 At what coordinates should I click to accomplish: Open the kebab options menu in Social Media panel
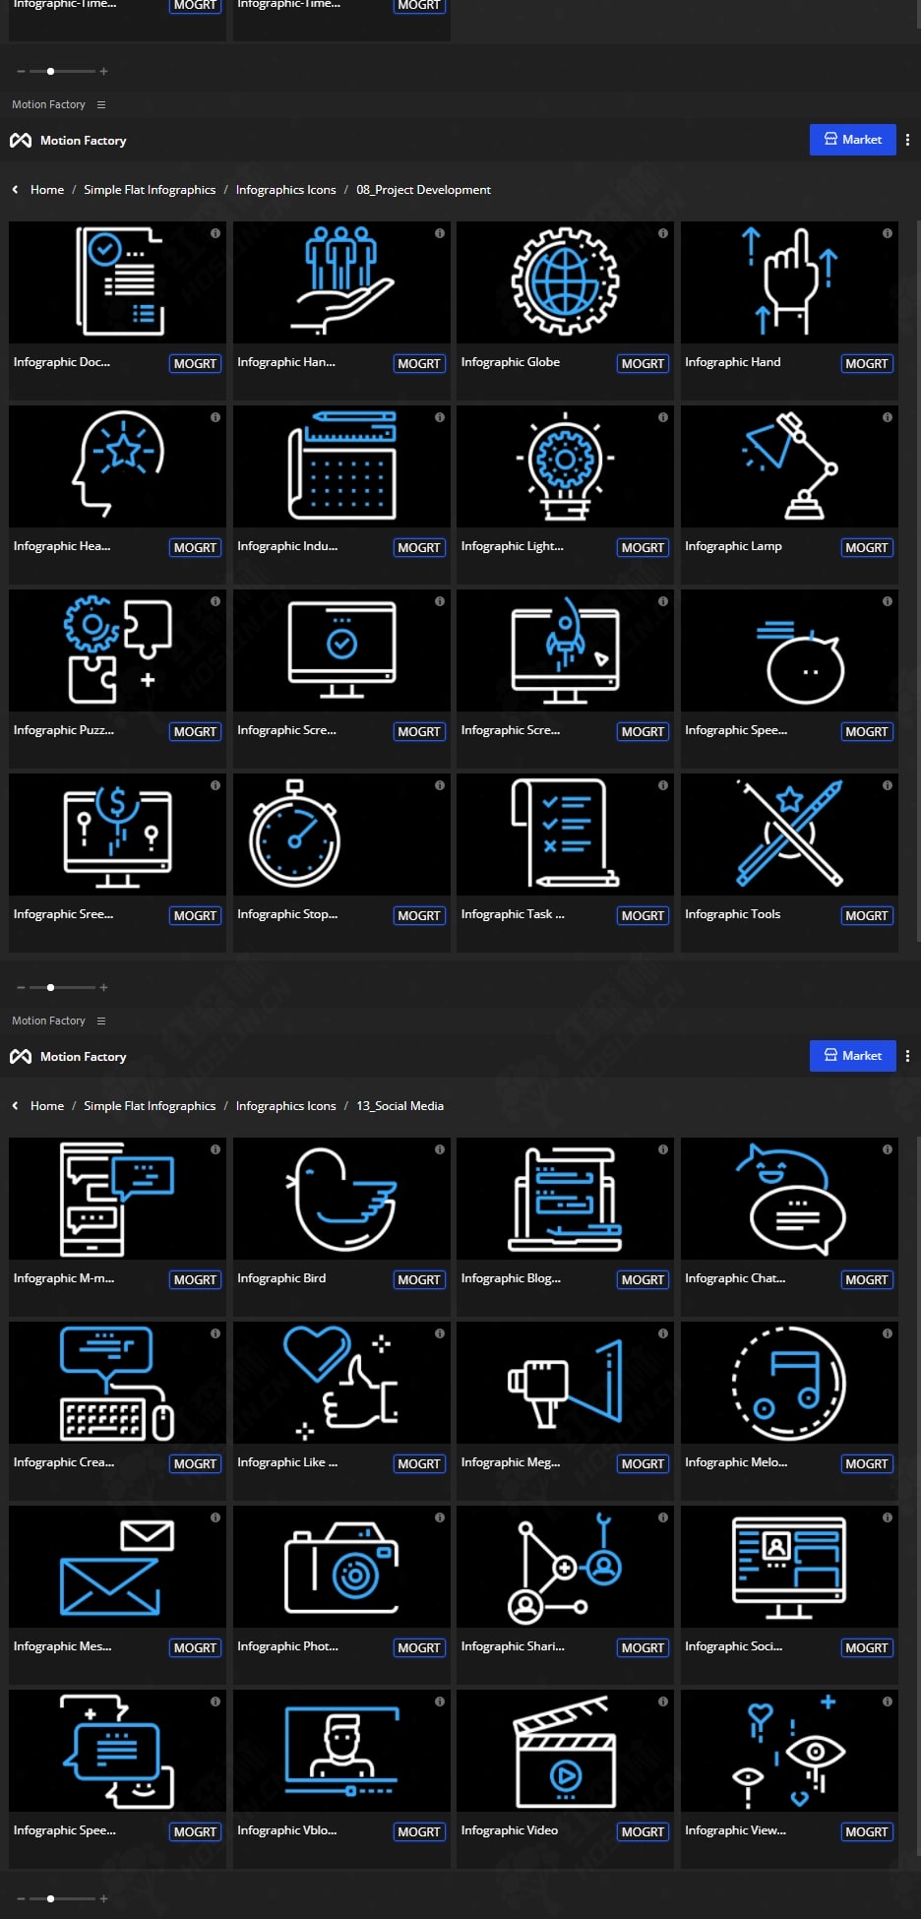click(x=907, y=1056)
